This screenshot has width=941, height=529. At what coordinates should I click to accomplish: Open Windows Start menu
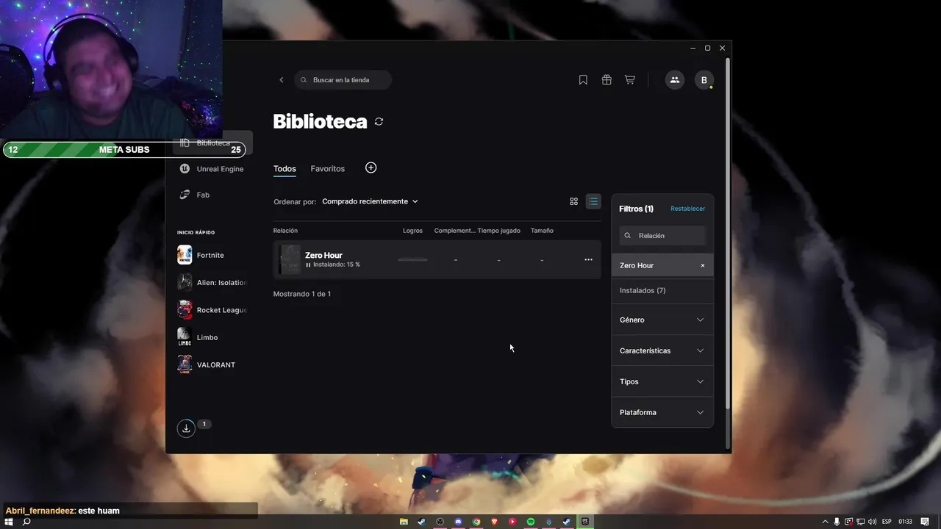pos(9,522)
